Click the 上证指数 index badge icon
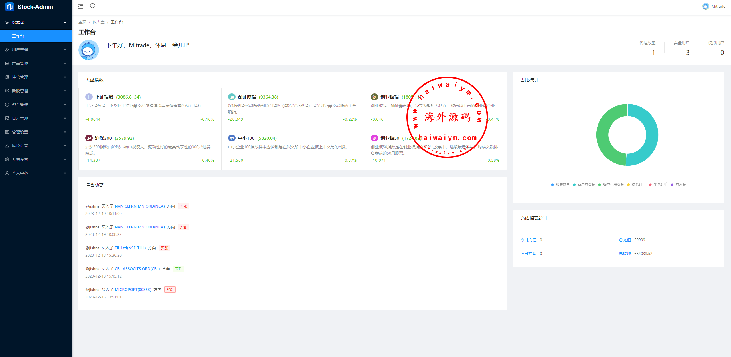The width and height of the screenshot is (731, 357). tap(89, 97)
